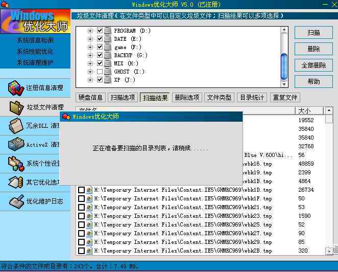Viewport: 338px width, 272px height.
Task: Click the 帮助 help button
Action: point(313,82)
